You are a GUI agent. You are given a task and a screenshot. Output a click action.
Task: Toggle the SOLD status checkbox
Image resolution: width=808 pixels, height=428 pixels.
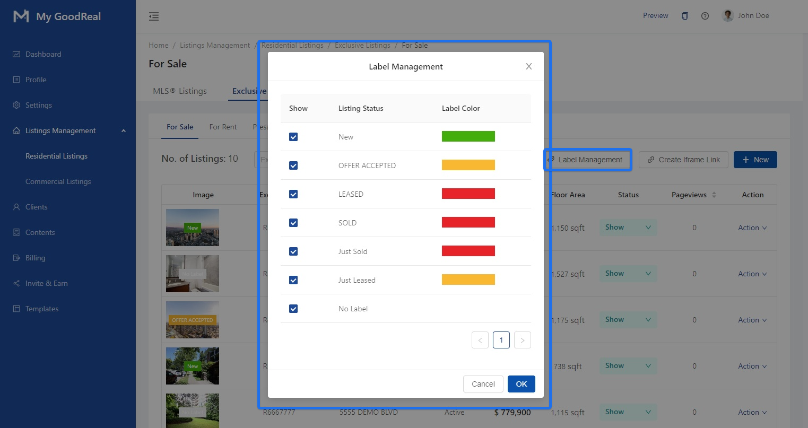pyautogui.click(x=293, y=223)
